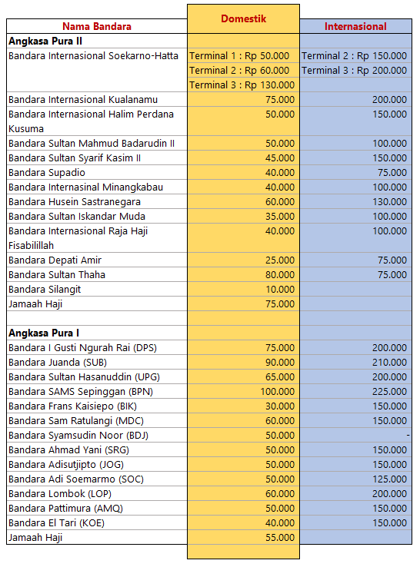The width and height of the screenshot is (420, 567).
Task: Select Kualanamu domestic value 75.000
Action: pyautogui.click(x=280, y=99)
